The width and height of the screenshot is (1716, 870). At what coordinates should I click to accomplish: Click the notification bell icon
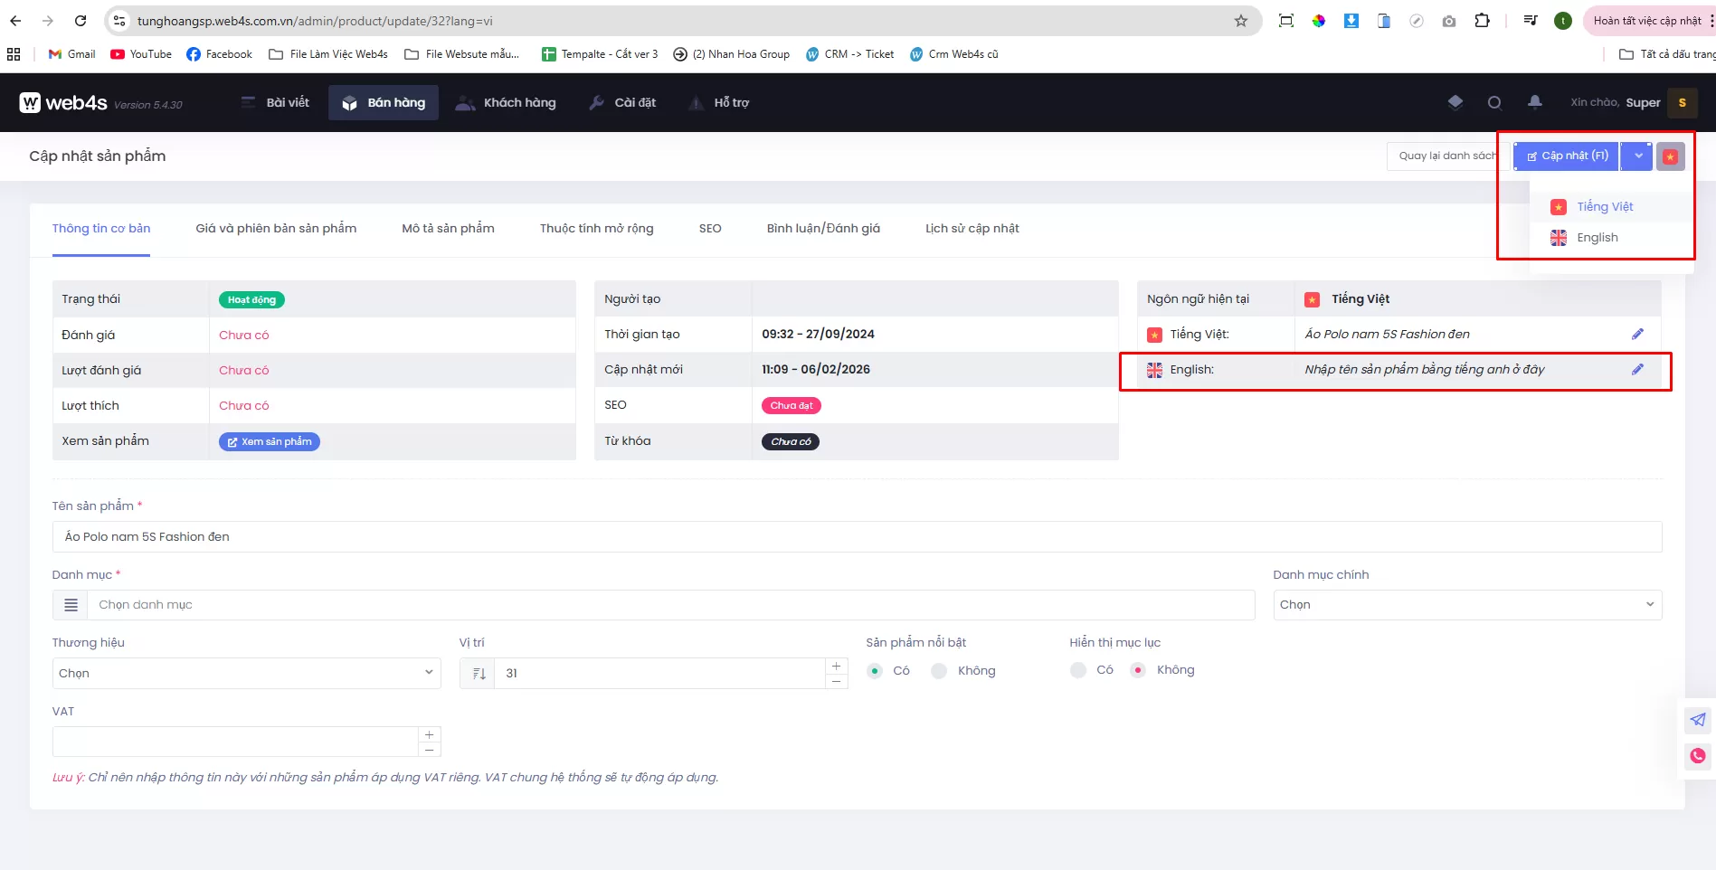[1534, 102]
